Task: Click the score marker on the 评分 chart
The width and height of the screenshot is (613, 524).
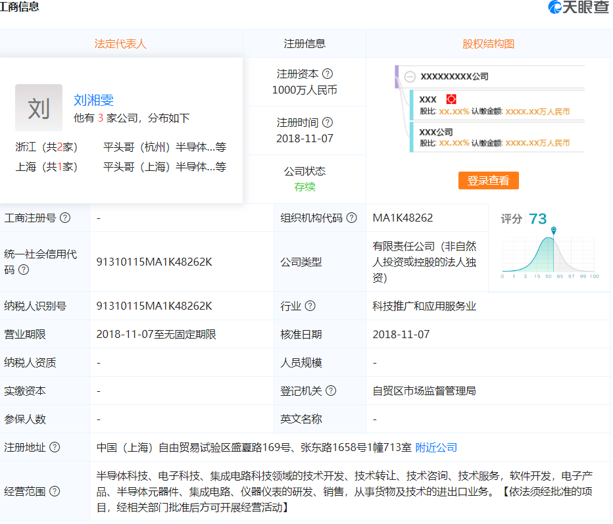Action: click(x=554, y=229)
